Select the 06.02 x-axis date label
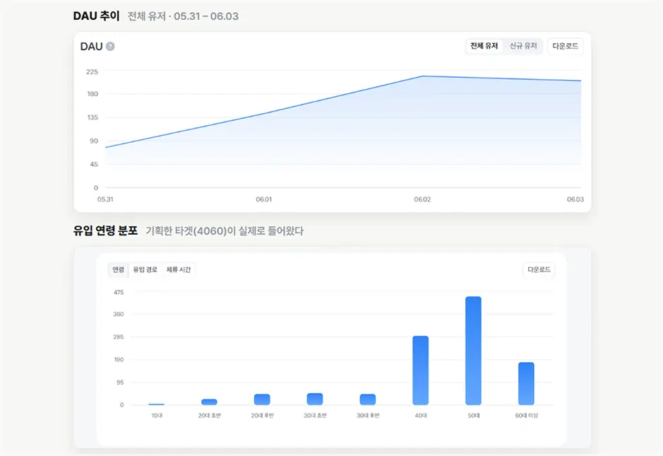 pos(422,199)
